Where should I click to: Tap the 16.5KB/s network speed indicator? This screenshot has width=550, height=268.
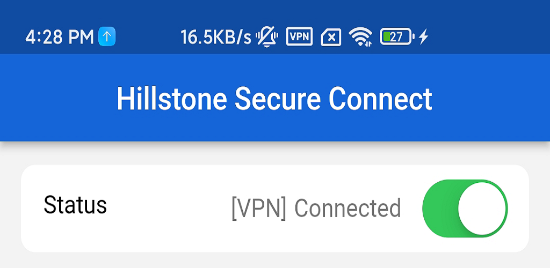216,37
